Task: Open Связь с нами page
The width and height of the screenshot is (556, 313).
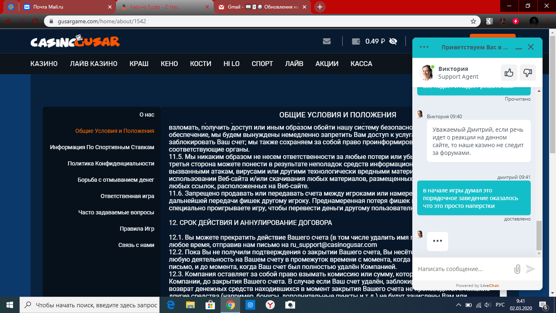Action: pos(136,245)
